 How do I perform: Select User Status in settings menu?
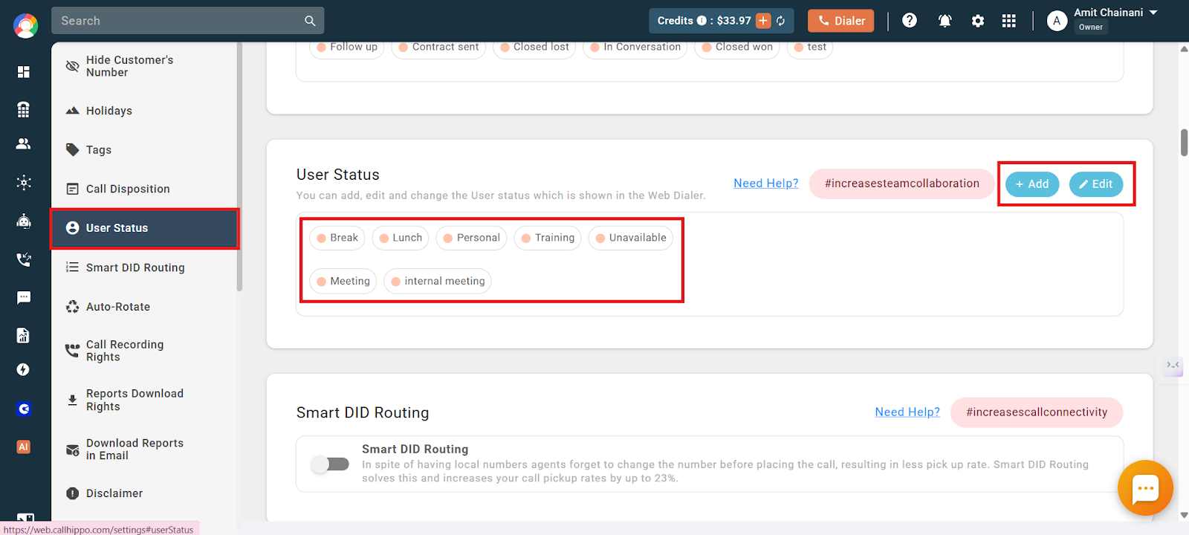(x=145, y=228)
